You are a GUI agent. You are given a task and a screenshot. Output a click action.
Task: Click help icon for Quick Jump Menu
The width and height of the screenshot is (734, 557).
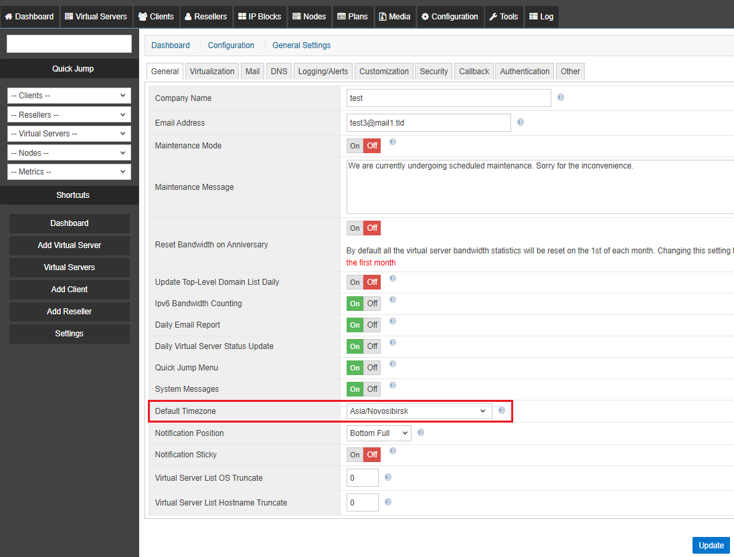393,364
